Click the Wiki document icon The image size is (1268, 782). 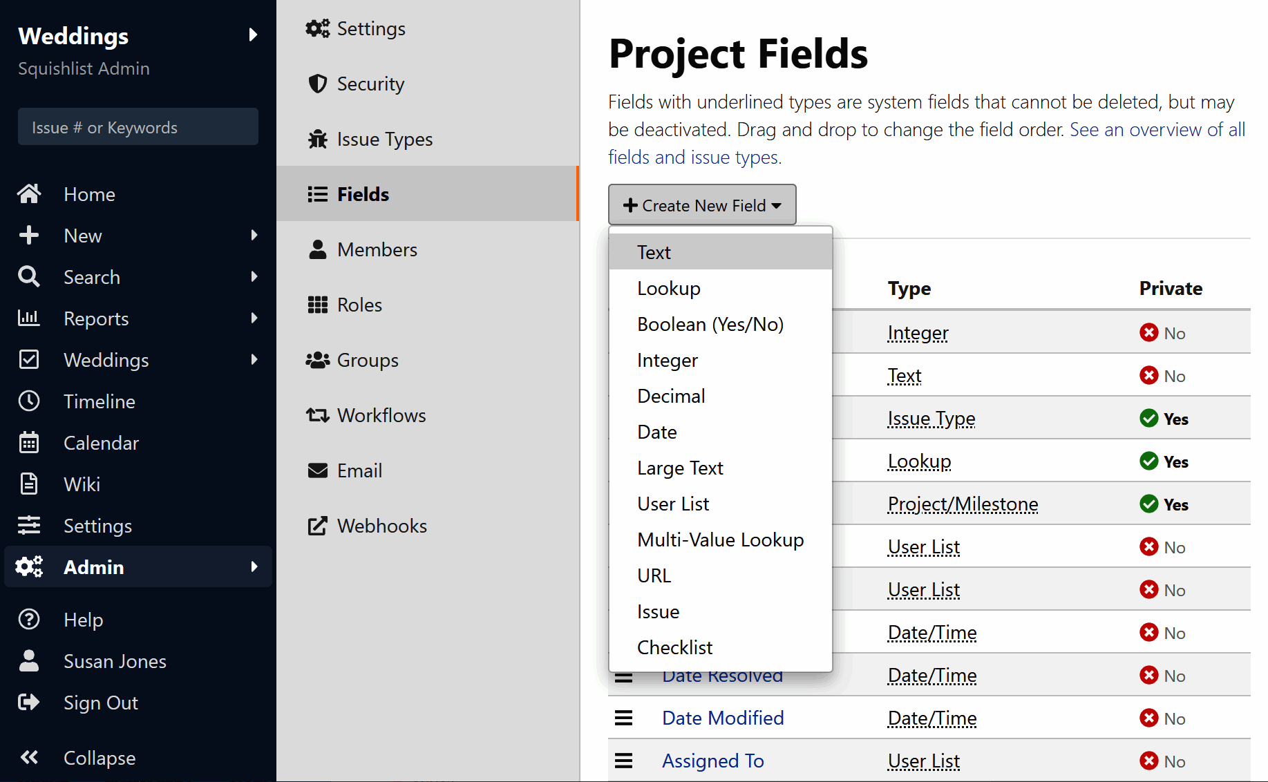(29, 484)
